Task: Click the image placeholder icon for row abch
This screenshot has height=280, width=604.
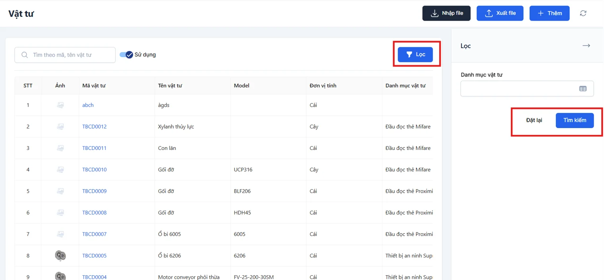Action: (x=60, y=105)
